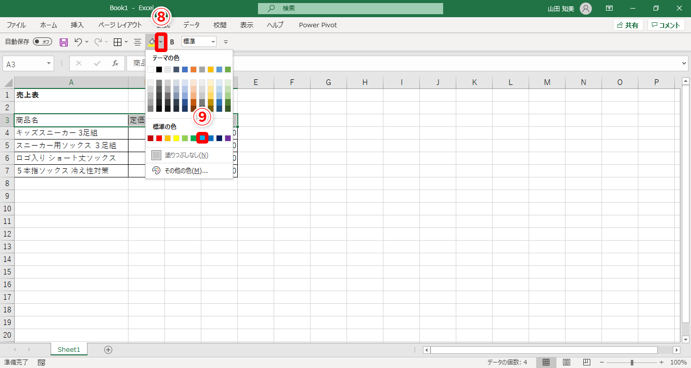
Task: Open Insert Function fx dialog
Action: pos(115,63)
